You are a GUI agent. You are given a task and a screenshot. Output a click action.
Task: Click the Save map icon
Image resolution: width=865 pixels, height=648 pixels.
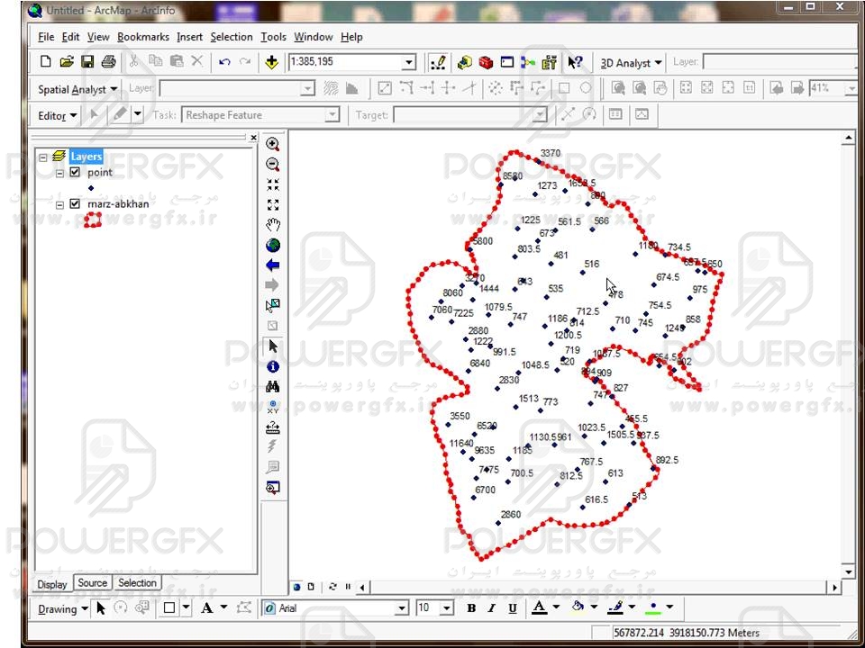pos(87,62)
